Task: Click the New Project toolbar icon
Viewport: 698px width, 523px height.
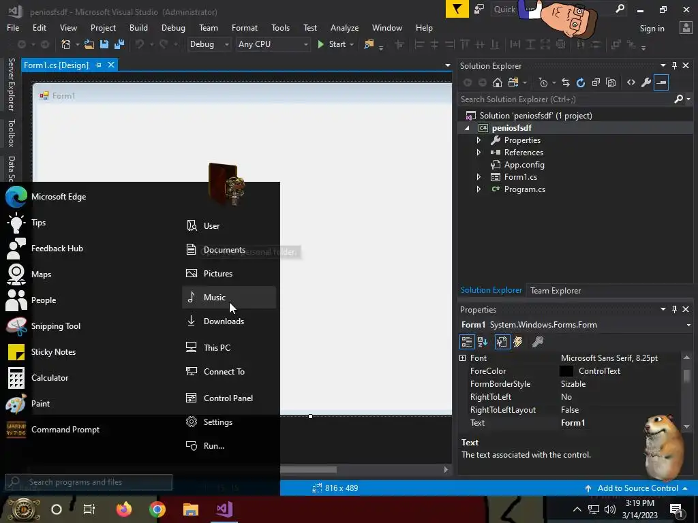Action: [x=66, y=44]
